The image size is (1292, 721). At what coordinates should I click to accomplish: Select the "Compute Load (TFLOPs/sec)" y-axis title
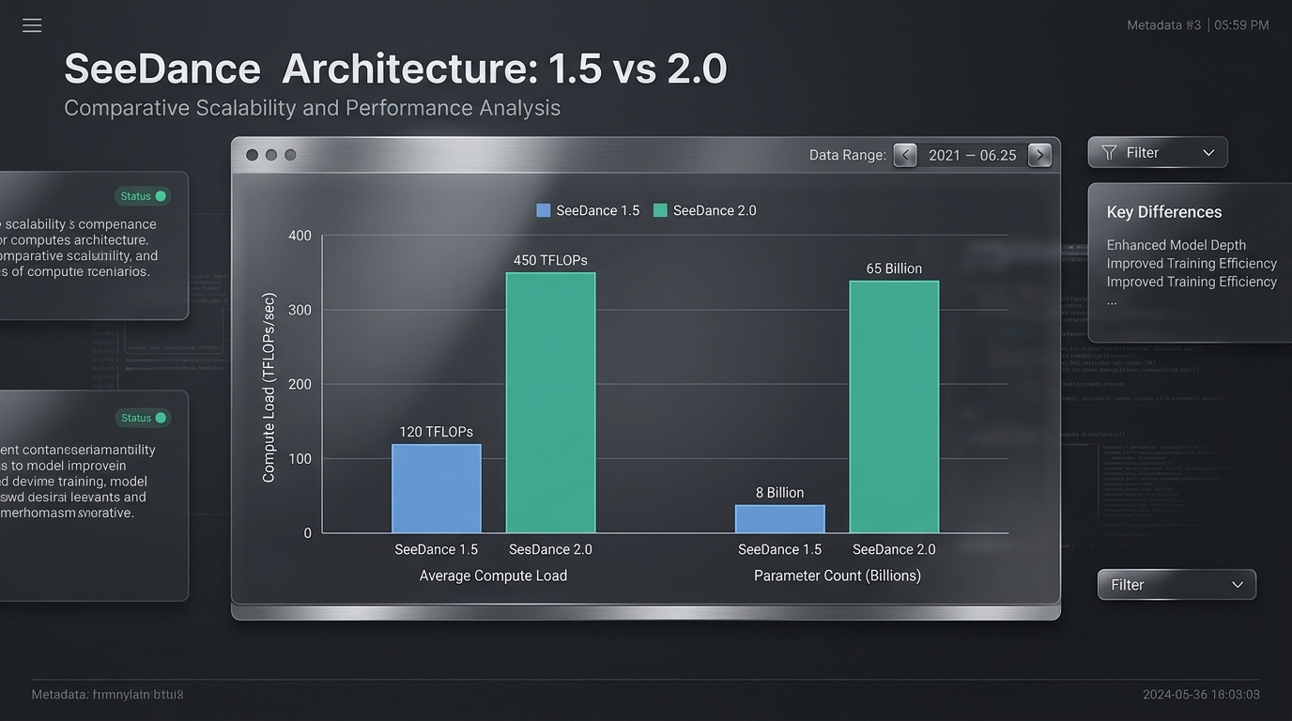tap(269, 387)
